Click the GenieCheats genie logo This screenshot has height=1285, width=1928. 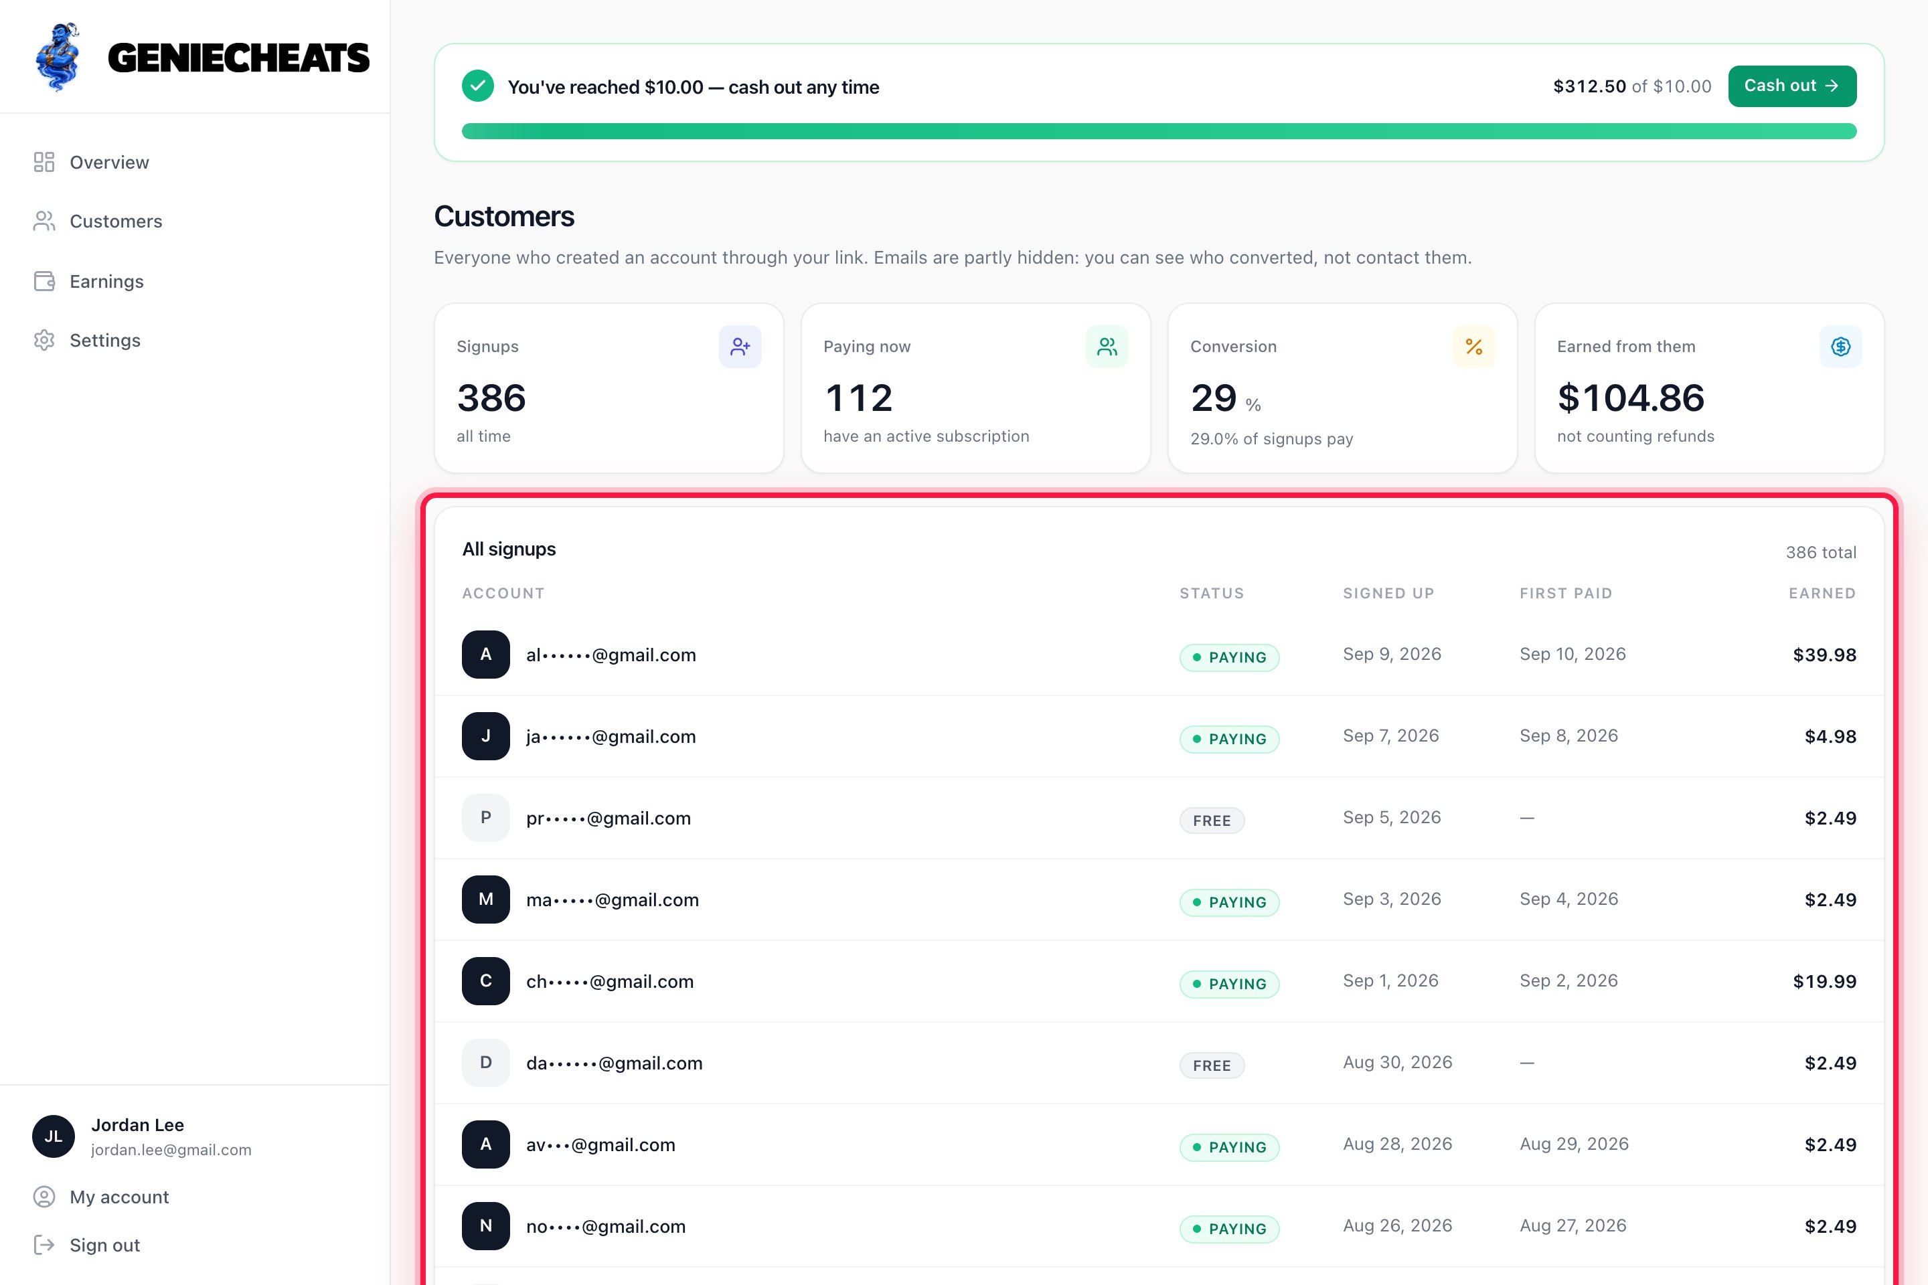coord(58,56)
